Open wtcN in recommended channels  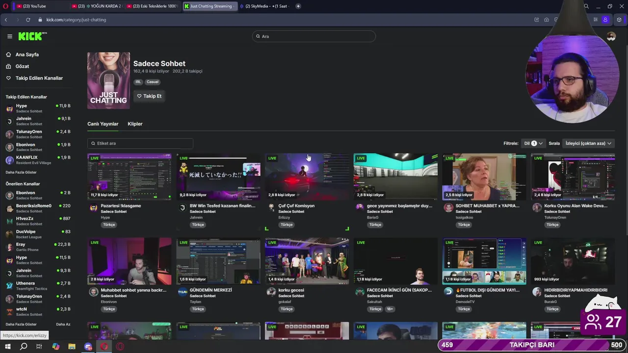point(38,311)
